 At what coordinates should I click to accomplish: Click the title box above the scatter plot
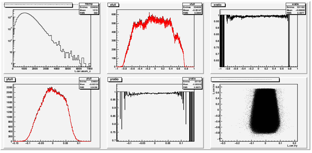[x=245, y=79]
